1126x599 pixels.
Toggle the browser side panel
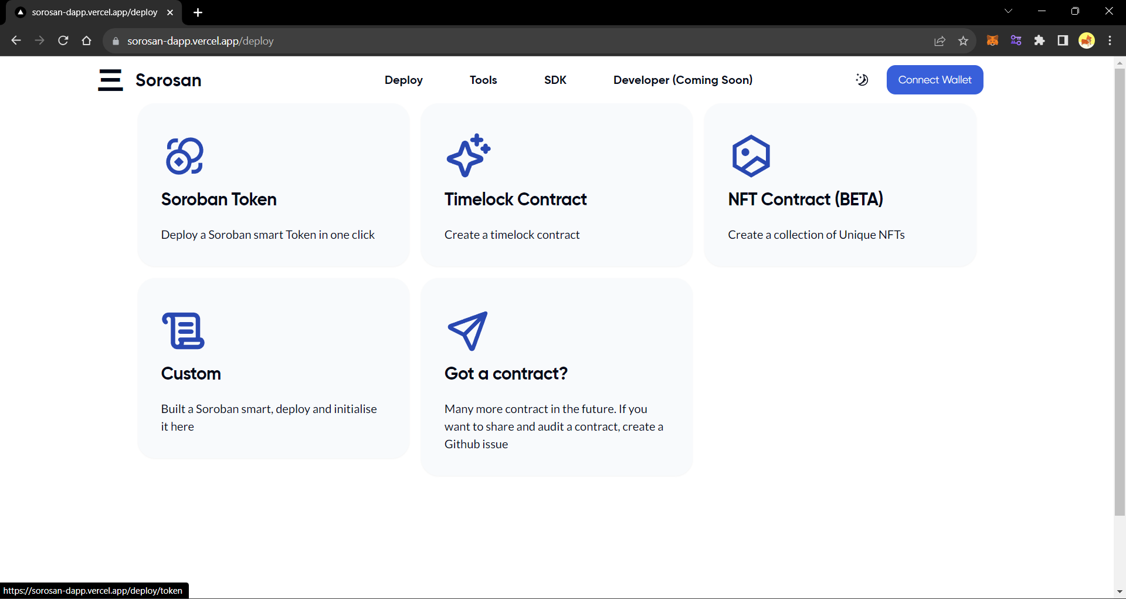(x=1063, y=40)
